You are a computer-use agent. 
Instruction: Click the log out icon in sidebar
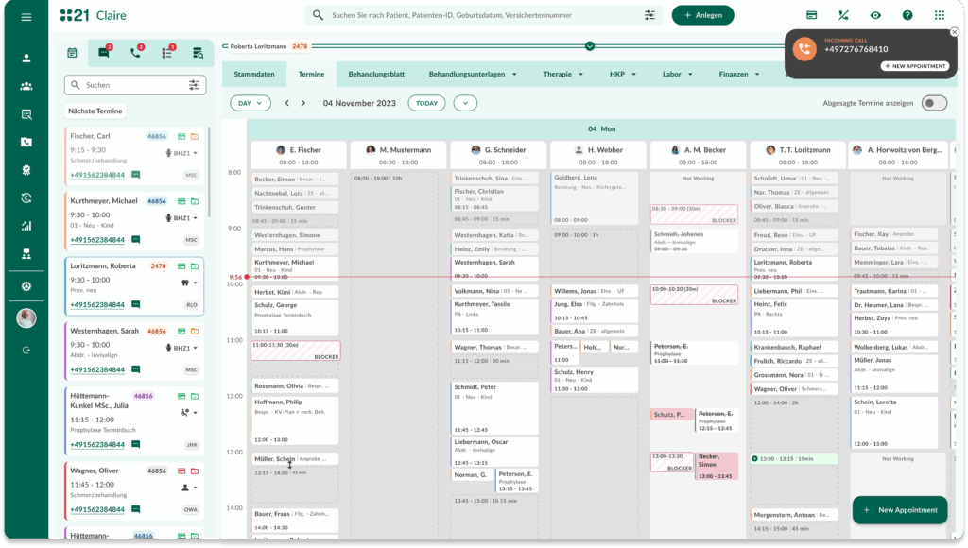26,351
